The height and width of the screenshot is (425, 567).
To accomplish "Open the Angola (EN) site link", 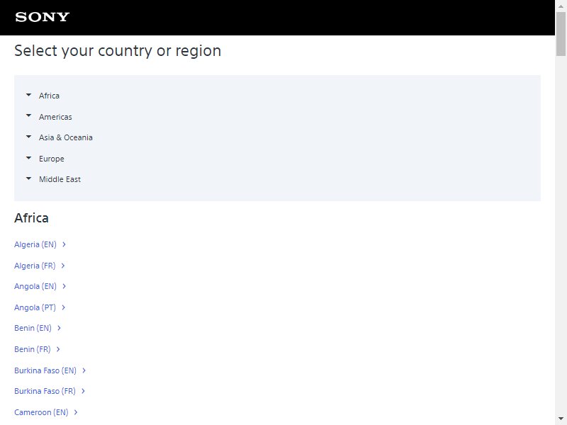I will [x=35, y=286].
